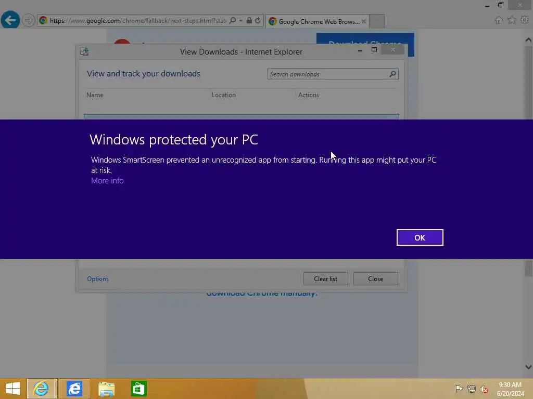
Task: Click the Location column header
Action: coord(224,95)
